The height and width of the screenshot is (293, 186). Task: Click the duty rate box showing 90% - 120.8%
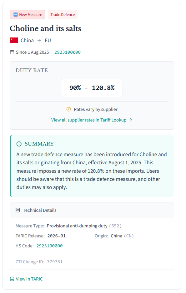coord(92,87)
